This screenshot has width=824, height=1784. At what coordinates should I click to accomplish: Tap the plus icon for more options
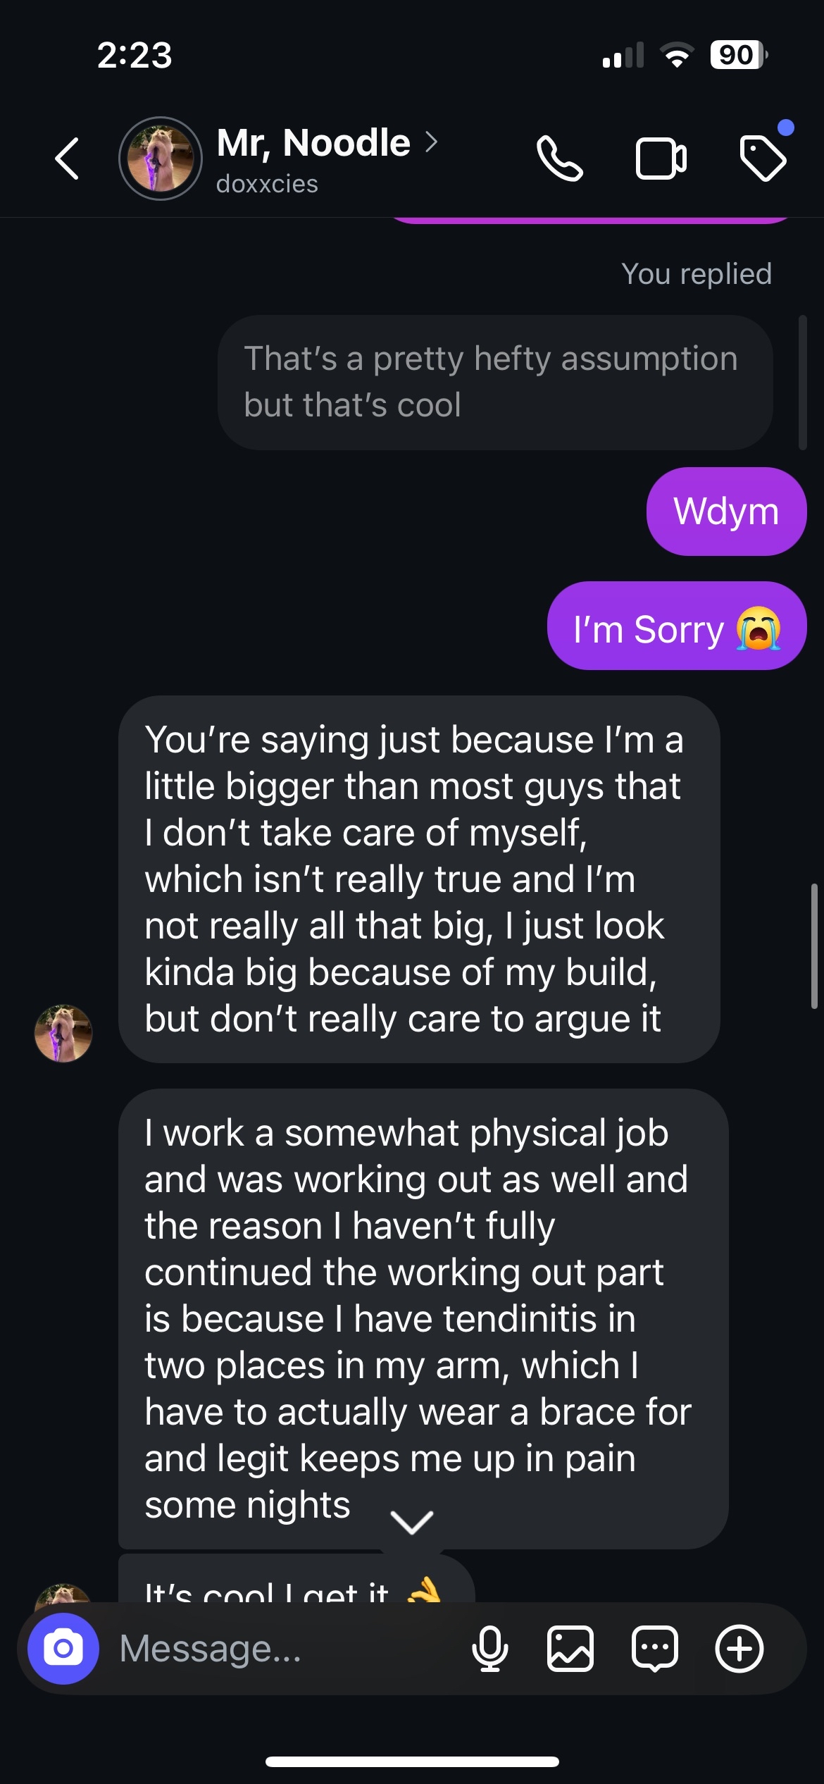739,1649
